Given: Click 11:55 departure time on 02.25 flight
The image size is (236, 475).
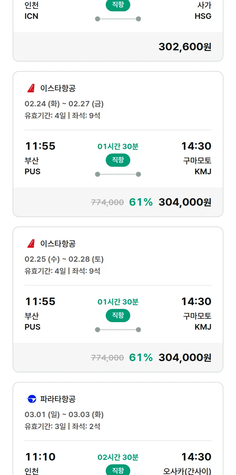Looking at the screenshot, I should coord(40,302).
